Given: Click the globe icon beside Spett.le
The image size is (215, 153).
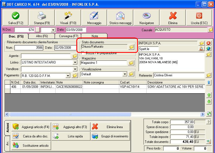Looking at the screenshot, I should [x=208, y=48].
